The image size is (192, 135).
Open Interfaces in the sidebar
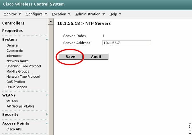tap(14, 56)
